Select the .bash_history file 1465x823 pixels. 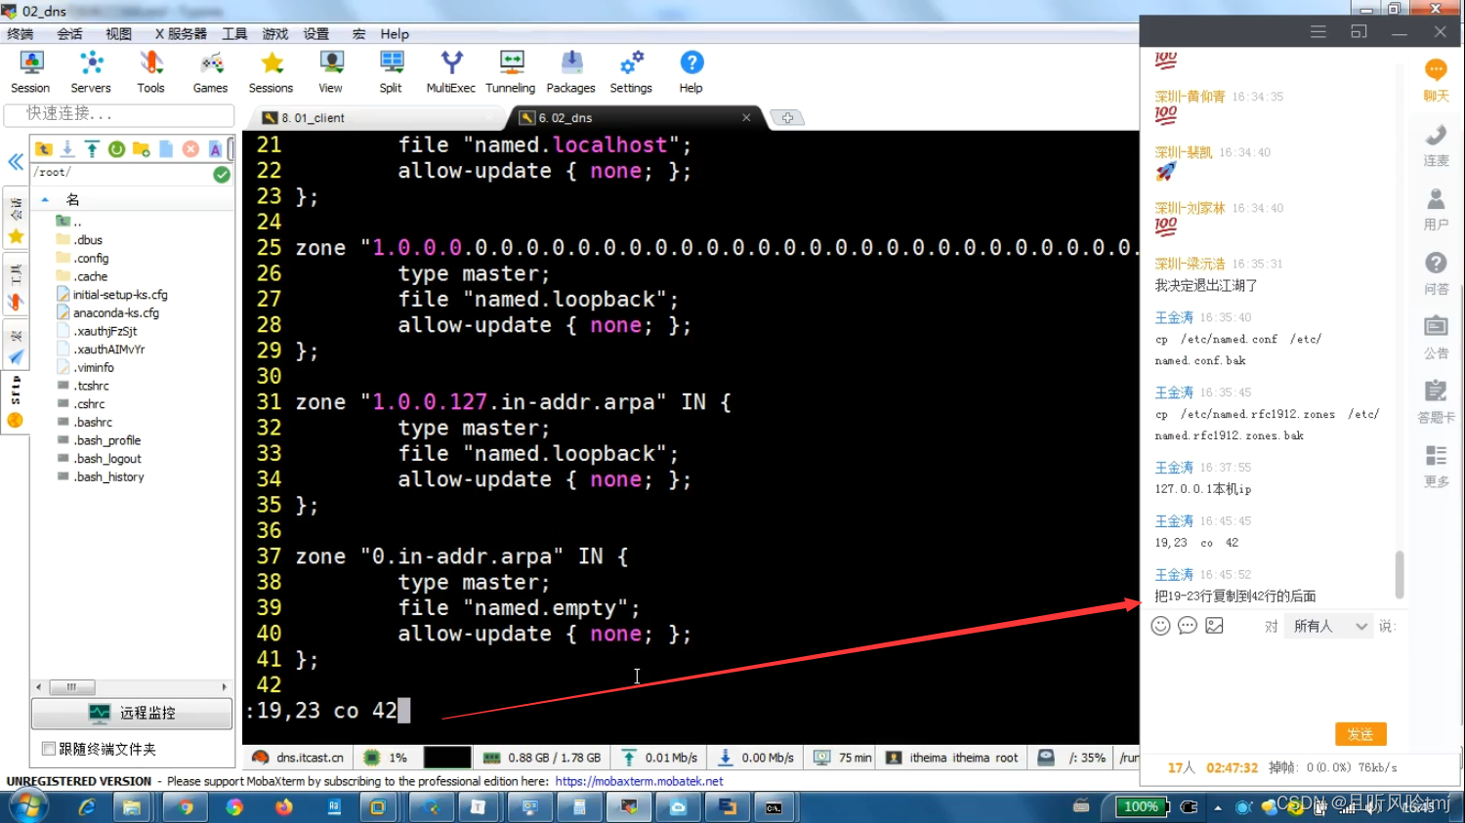tap(108, 477)
